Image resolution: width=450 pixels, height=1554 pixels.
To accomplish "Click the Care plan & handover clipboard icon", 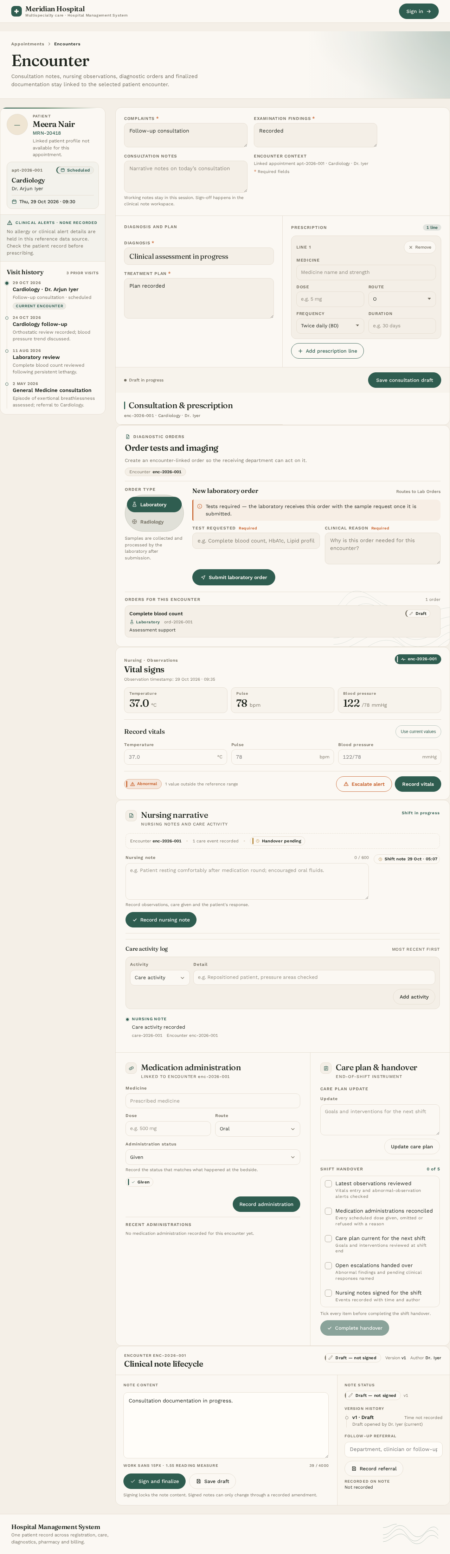I will coord(326,1068).
